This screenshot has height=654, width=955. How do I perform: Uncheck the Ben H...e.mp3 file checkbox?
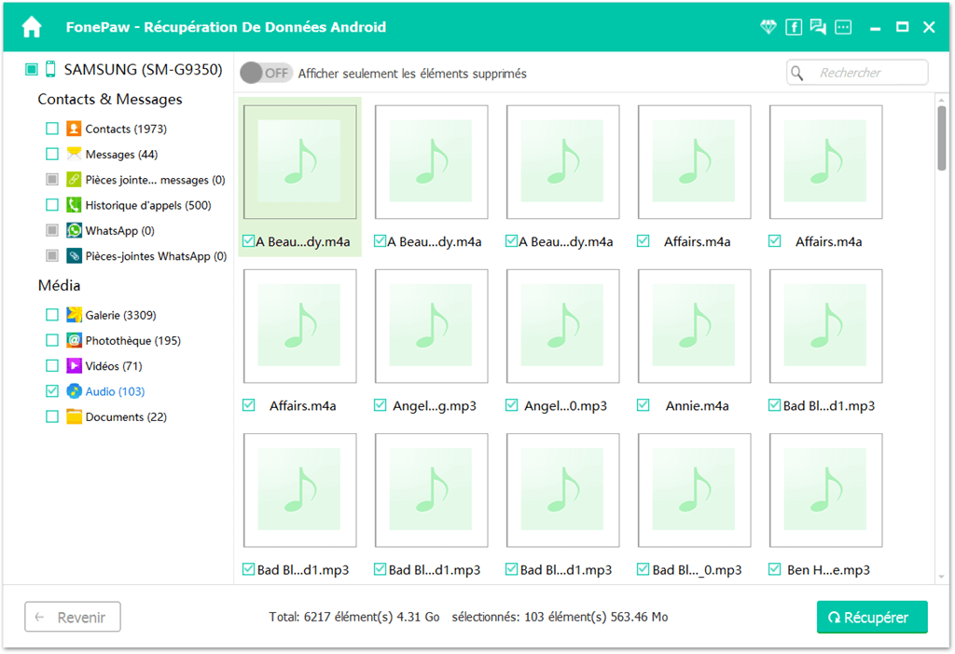tap(775, 569)
